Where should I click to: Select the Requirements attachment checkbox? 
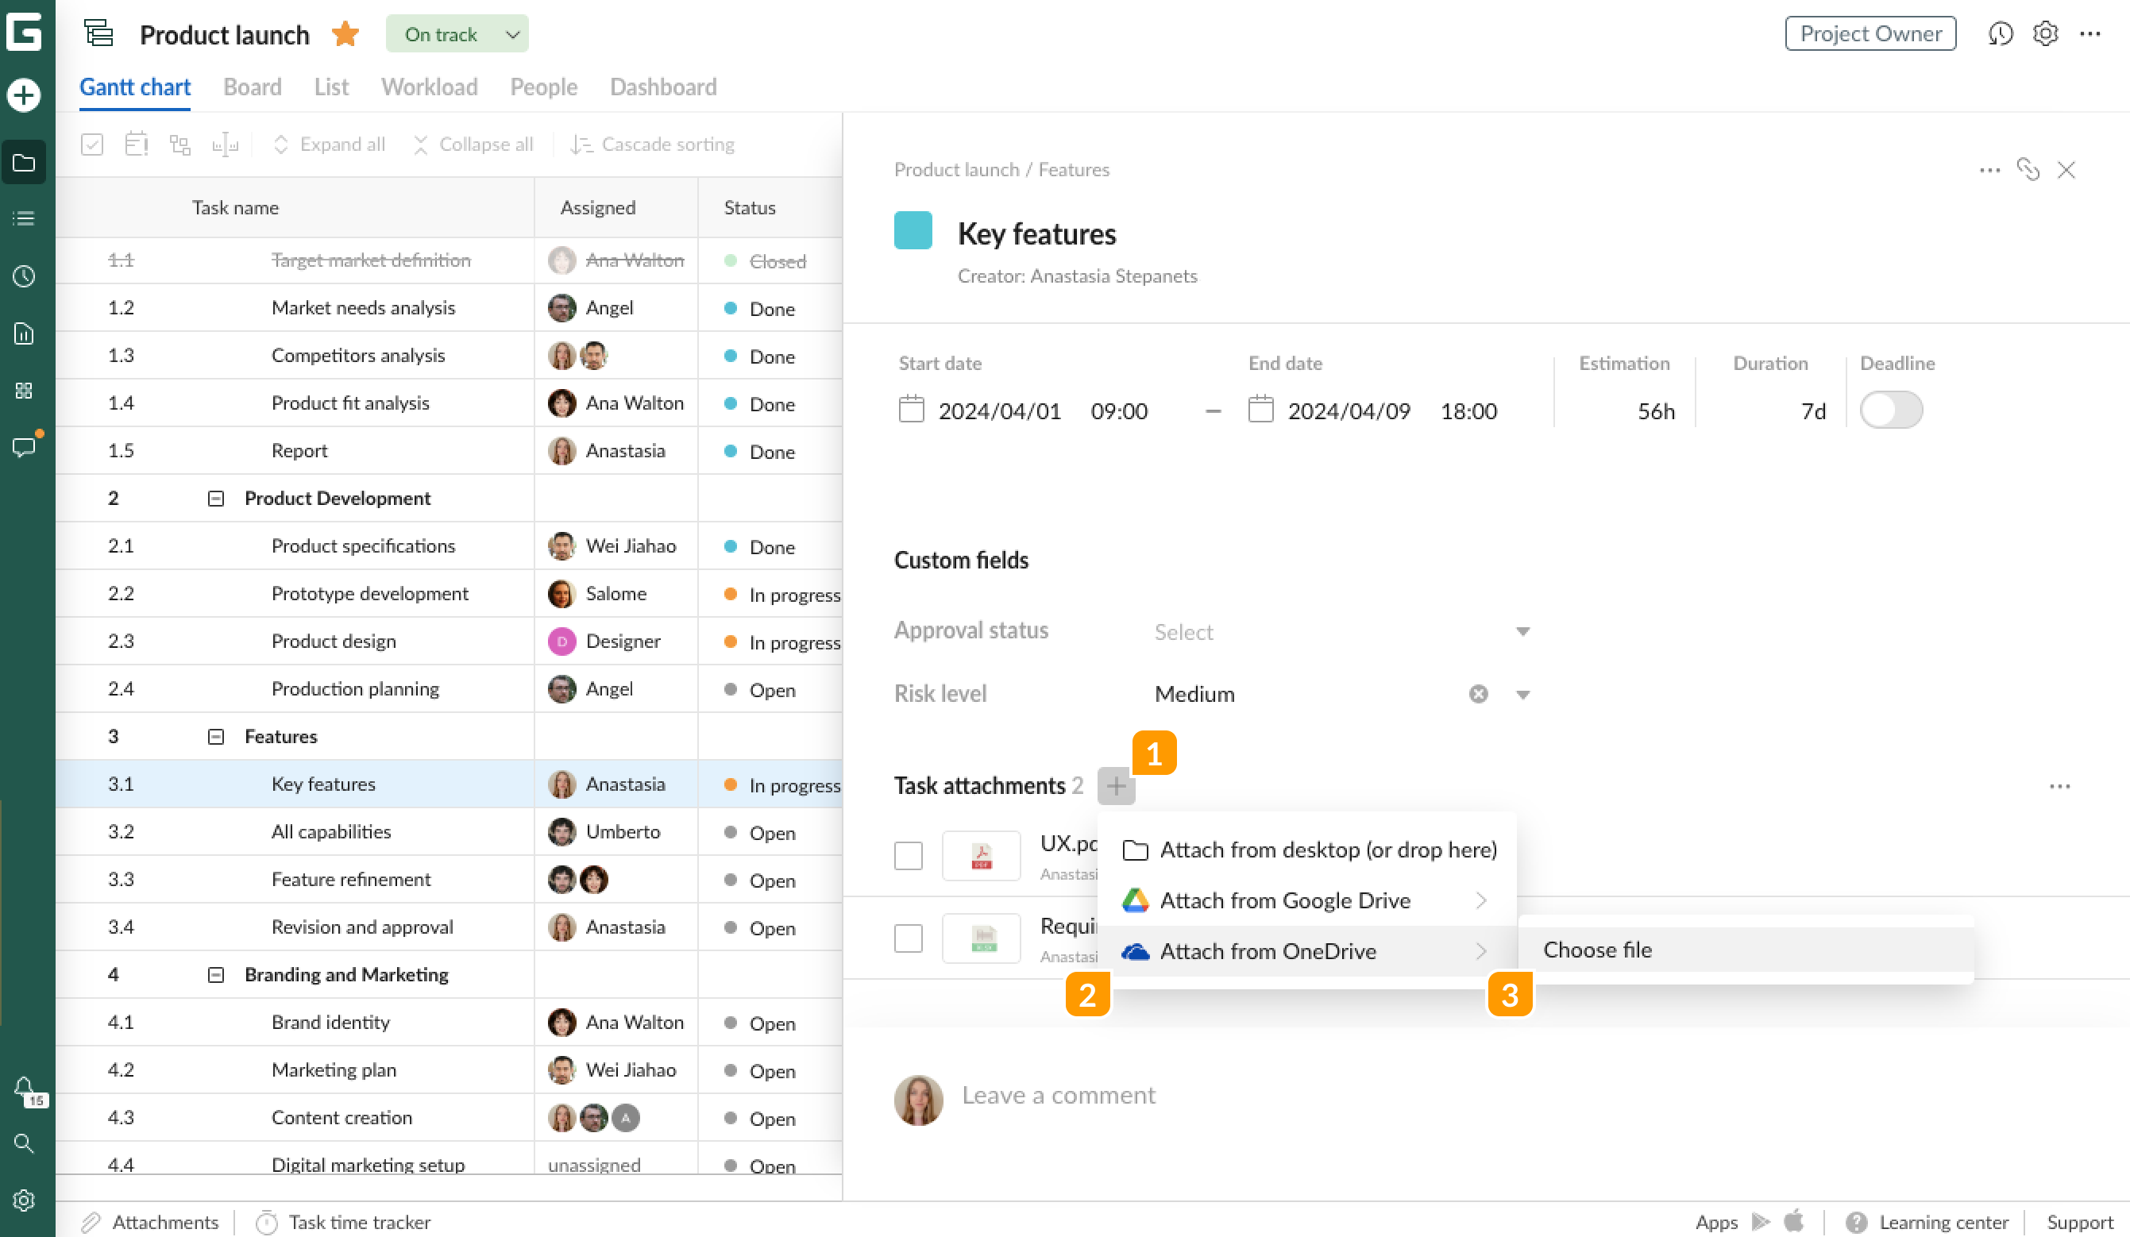coord(908,938)
